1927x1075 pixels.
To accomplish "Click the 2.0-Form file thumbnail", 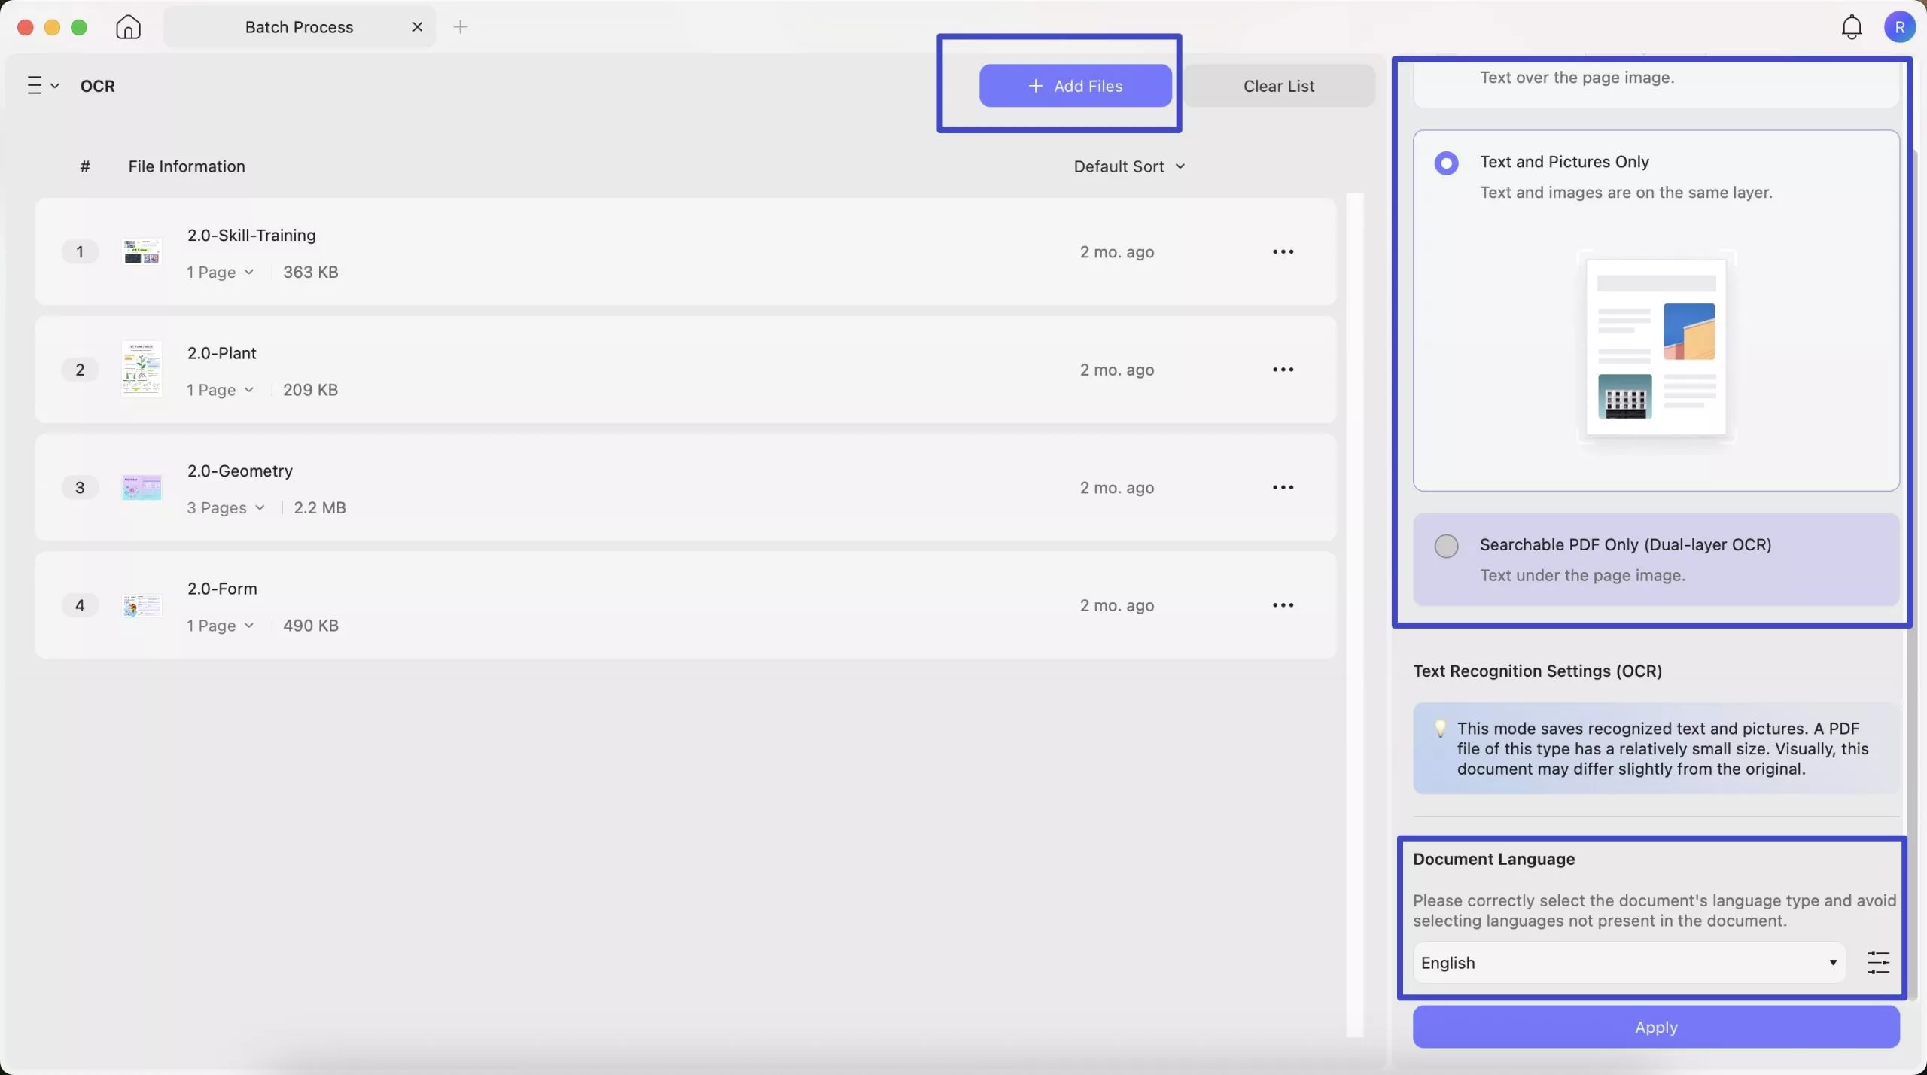I will tap(142, 605).
